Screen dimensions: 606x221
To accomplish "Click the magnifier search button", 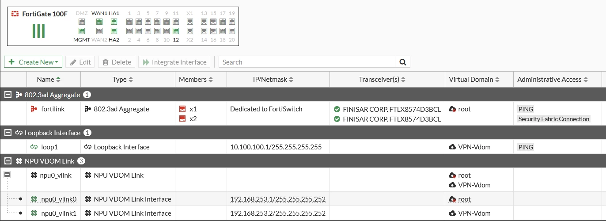I will [x=403, y=62].
